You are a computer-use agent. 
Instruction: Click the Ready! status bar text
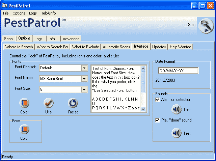point(8,157)
